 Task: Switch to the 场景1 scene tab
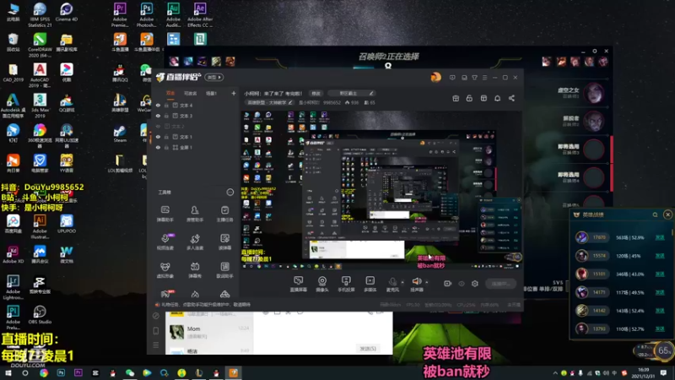click(212, 93)
